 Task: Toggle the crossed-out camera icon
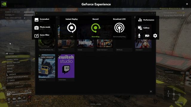[147, 36]
